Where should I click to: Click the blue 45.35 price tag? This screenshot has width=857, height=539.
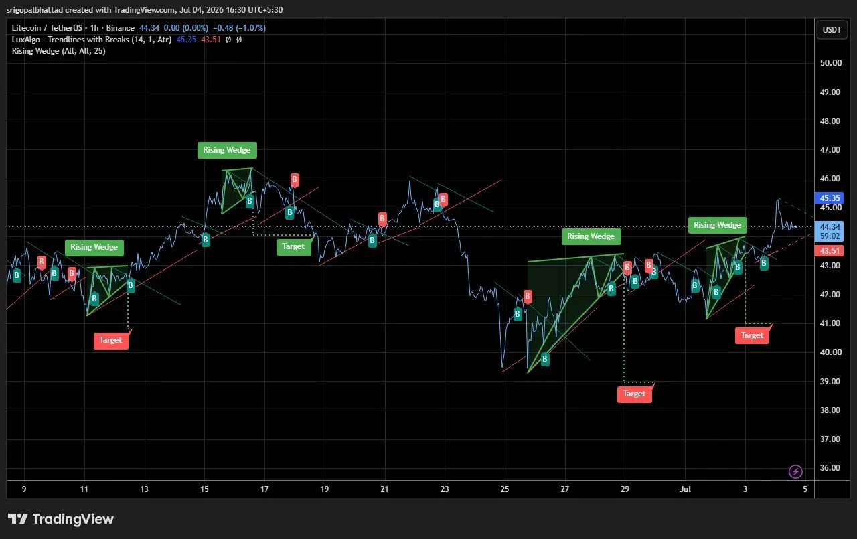point(829,198)
